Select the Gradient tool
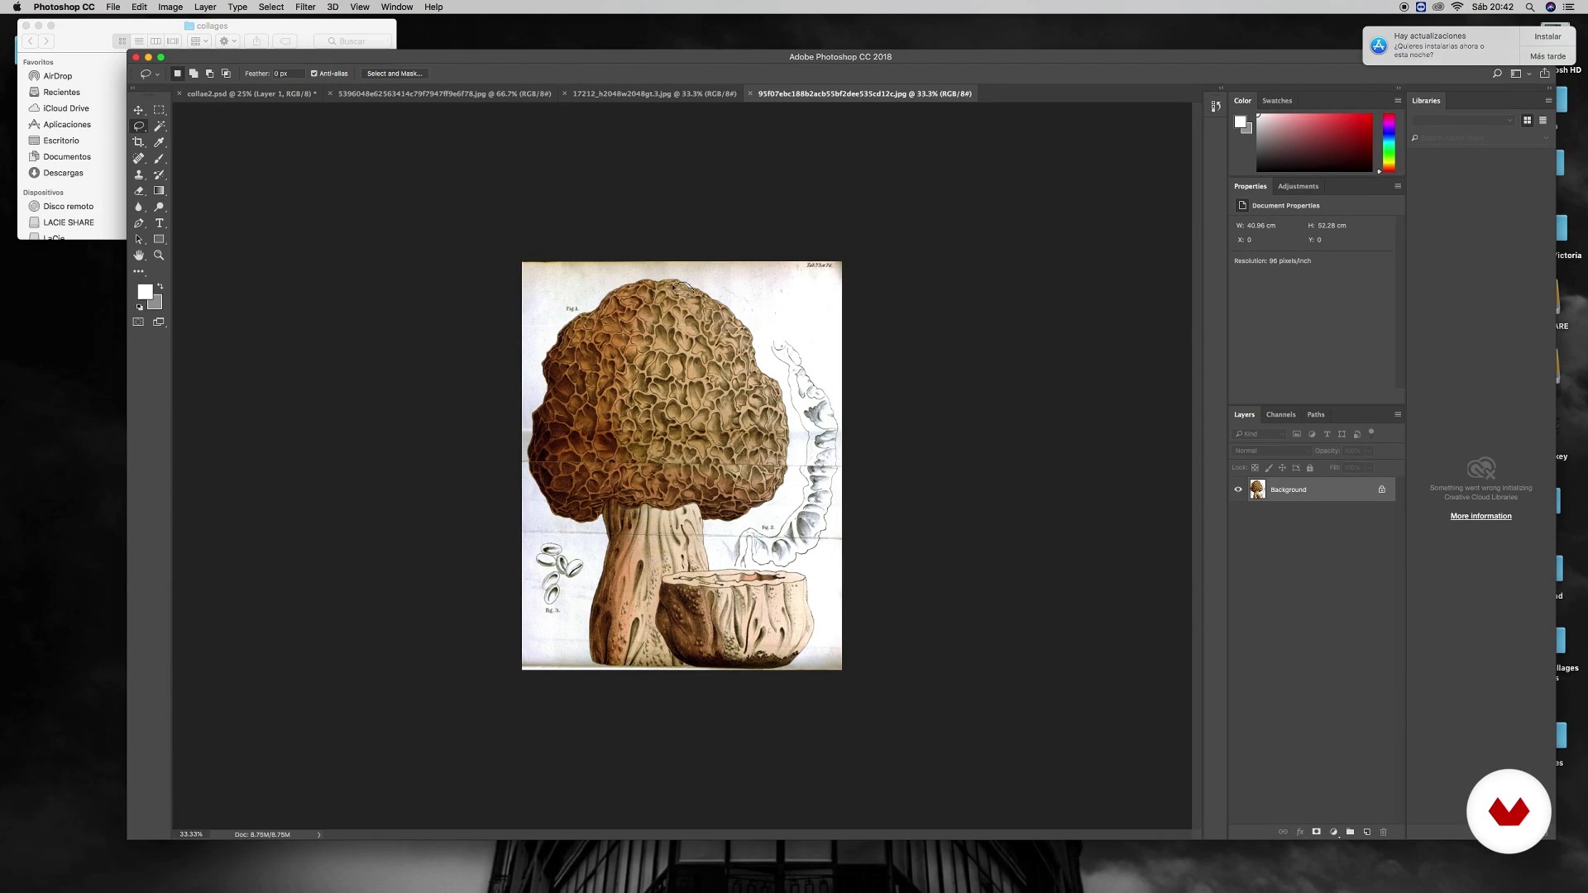1588x893 pixels. 159,191
